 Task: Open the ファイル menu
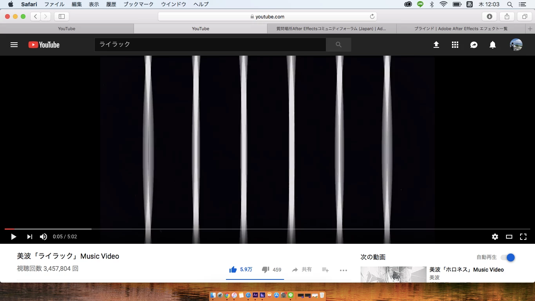(54, 4)
